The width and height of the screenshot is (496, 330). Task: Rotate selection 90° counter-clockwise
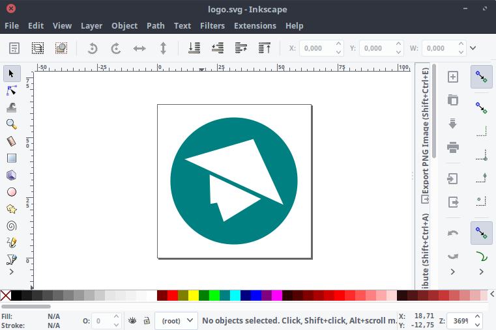click(93, 48)
